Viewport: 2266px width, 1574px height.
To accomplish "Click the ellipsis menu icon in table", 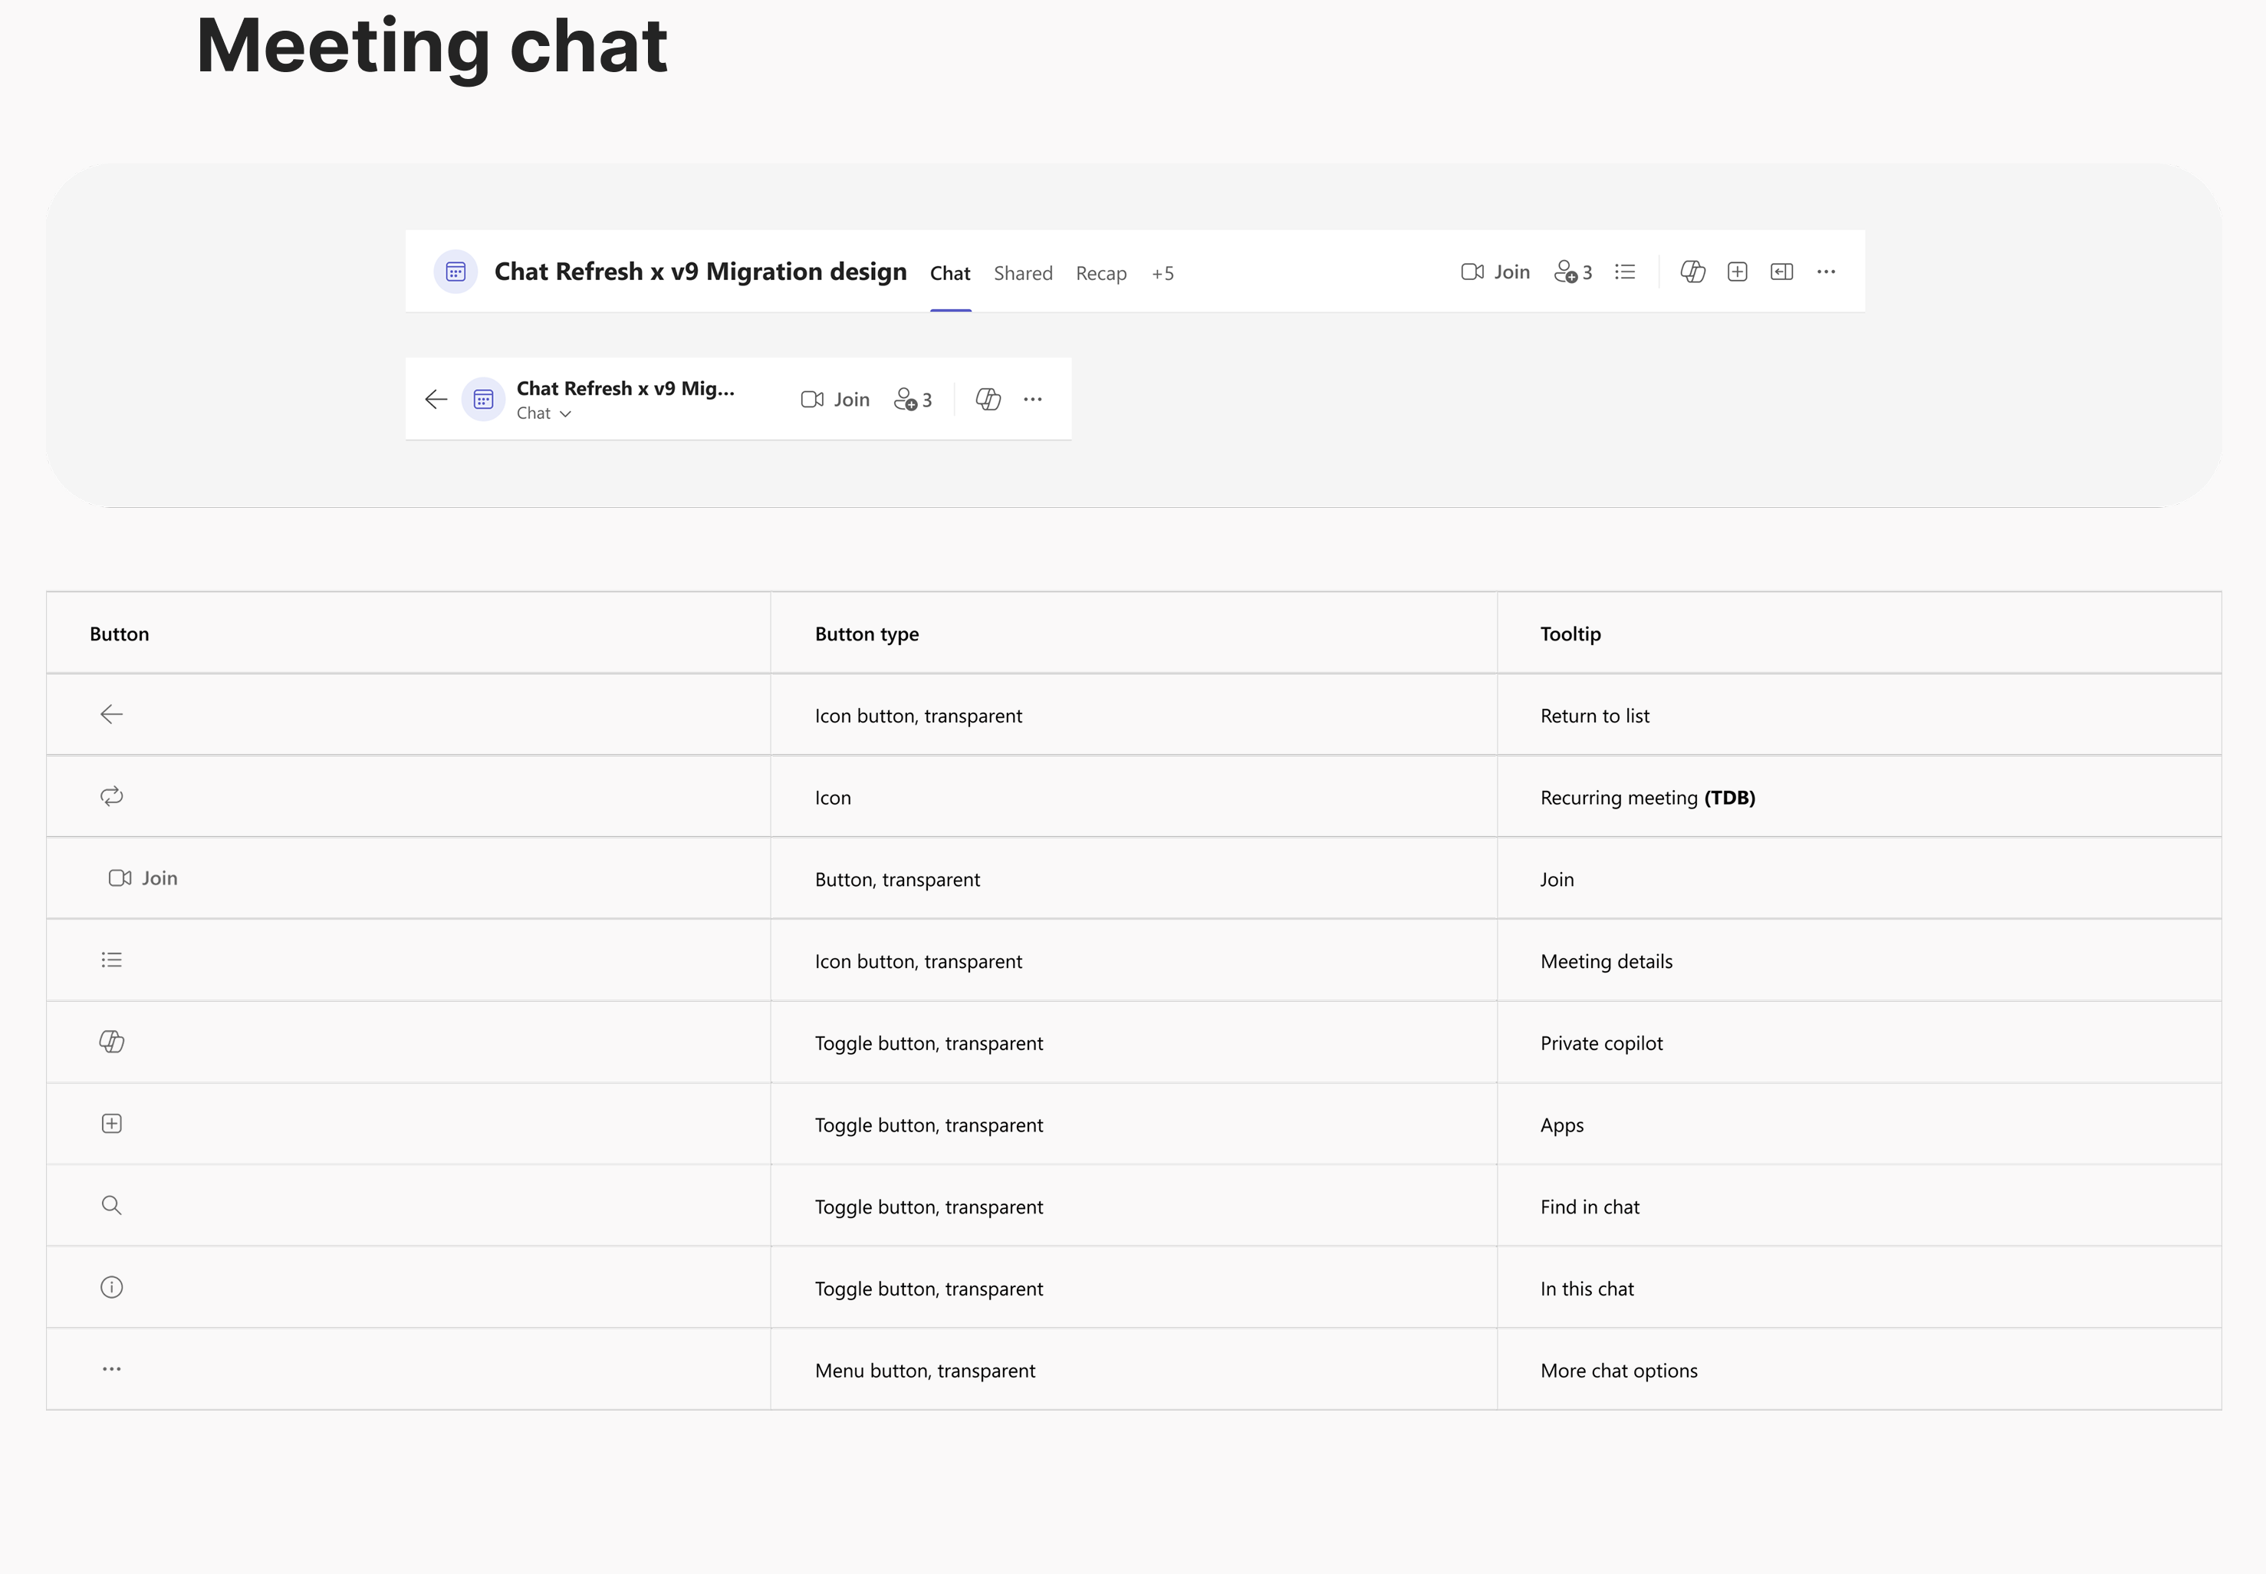I will (111, 1369).
